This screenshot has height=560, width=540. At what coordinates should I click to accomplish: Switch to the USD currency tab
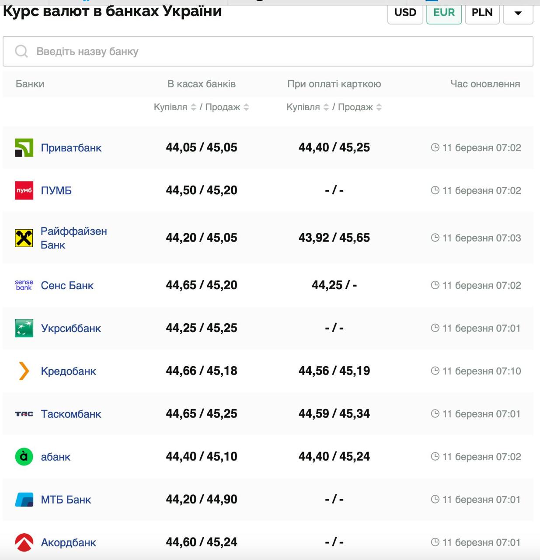pos(405,13)
